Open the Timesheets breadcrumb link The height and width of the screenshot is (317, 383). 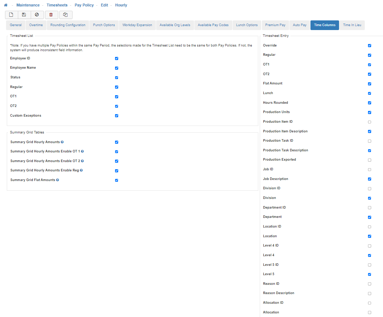pos(57,5)
